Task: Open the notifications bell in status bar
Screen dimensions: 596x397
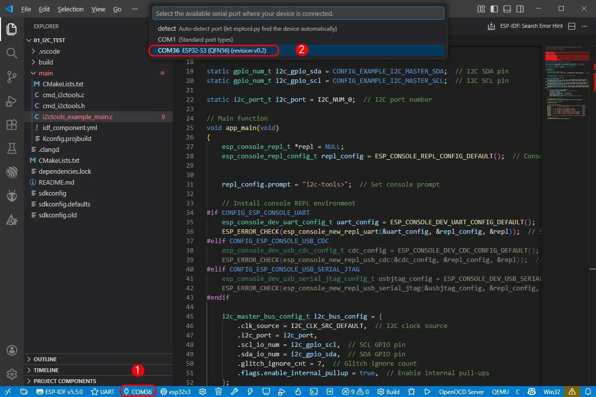Action: coord(588,392)
